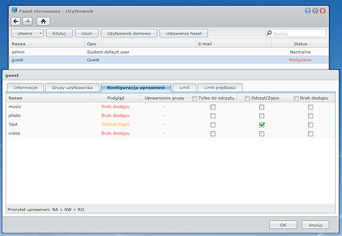Check Brak dostępu for video folder
The image size is (342, 236).
310,134
